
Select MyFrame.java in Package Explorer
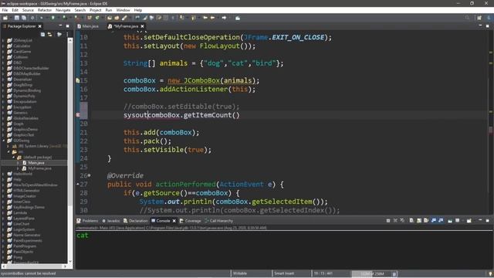39,168
